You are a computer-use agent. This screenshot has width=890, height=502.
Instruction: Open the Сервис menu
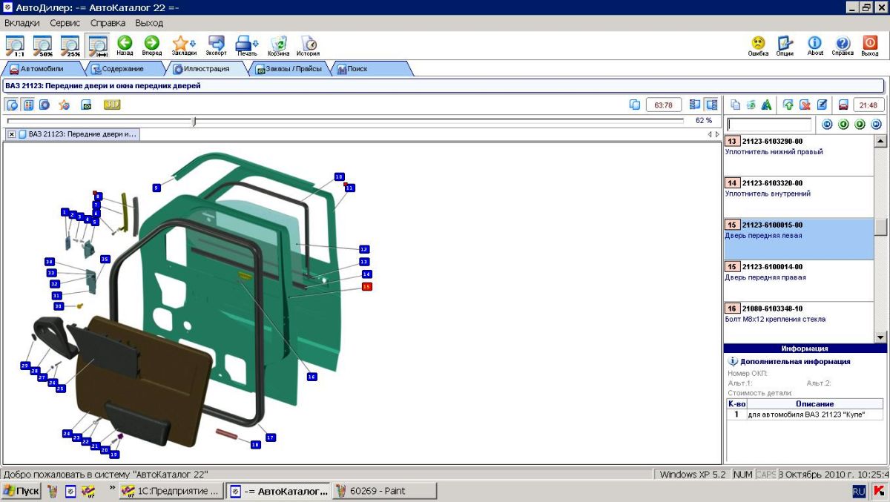coord(65,23)
